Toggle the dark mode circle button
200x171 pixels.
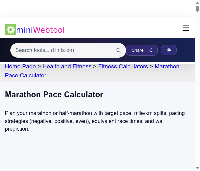169,50
